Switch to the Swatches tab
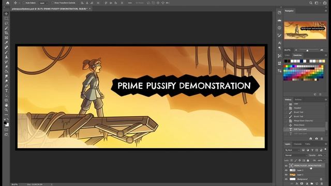The height and width of the screenshot is (186, 331). [x=297, y=55]
